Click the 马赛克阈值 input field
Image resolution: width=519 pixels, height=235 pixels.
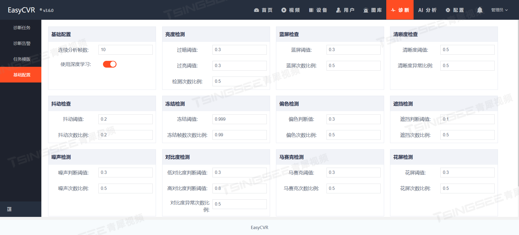point(354,173)
